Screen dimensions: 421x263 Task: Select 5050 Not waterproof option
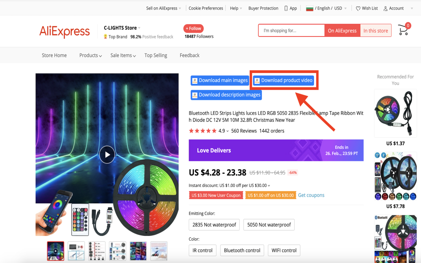tap(269, 225)
